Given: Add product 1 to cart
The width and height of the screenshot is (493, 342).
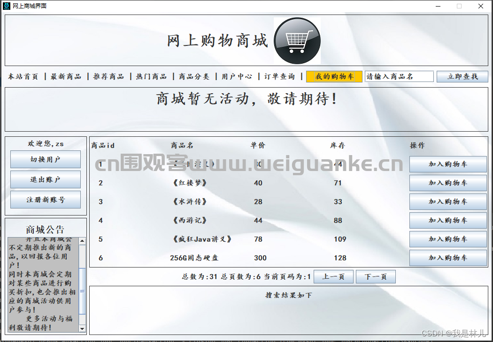Looking at the screenshot, I should (x=448, y=164).
